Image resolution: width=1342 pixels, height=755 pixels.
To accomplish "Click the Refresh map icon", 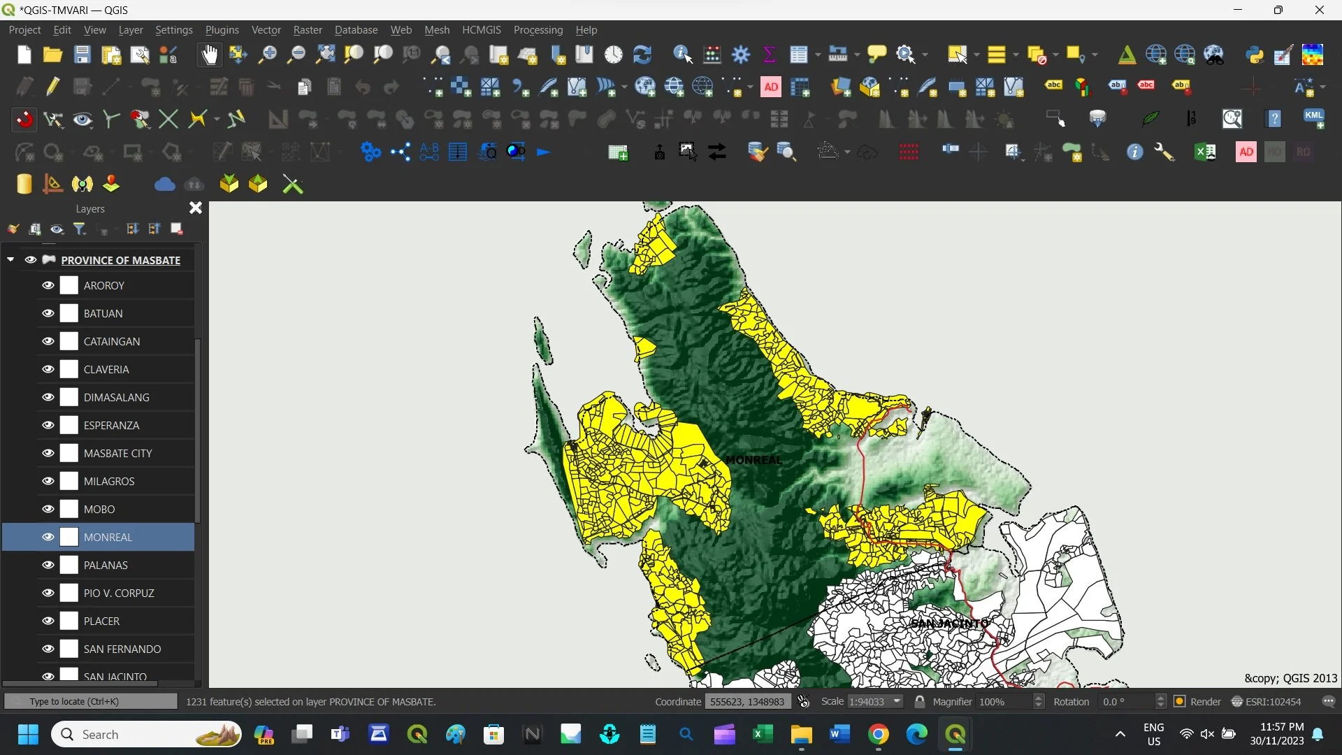I will pos(642,55).
